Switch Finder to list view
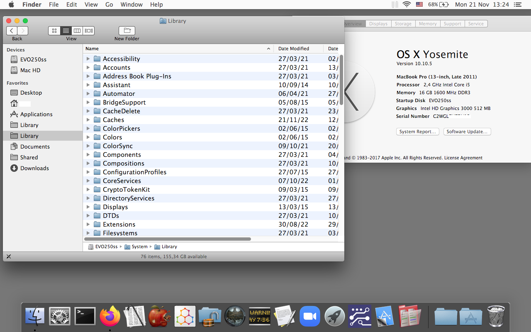Image resolution: width=531 pixels, height=332 pixels. 66,31
